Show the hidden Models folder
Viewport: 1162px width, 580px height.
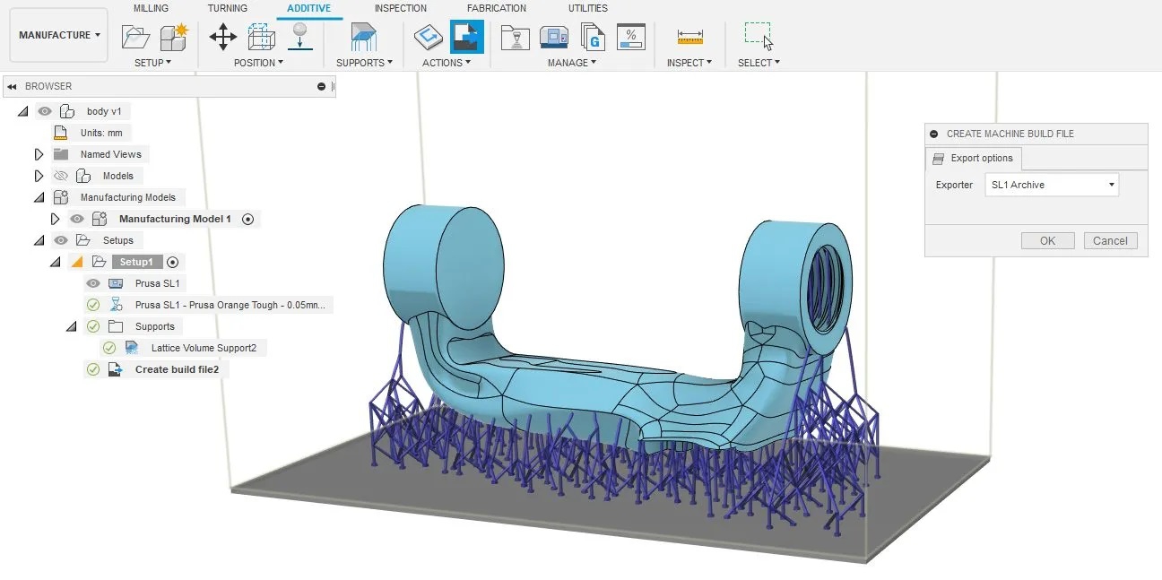pos(61,176)
